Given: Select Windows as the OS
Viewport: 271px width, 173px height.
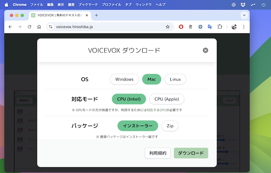Looking at the screenshot, I should point(124,79).
